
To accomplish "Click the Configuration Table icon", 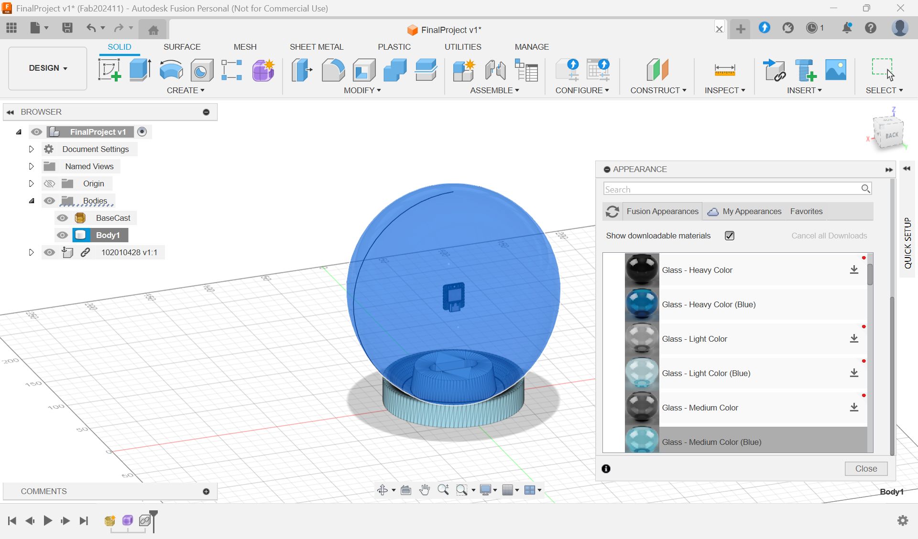I will (x=598, y=70).
